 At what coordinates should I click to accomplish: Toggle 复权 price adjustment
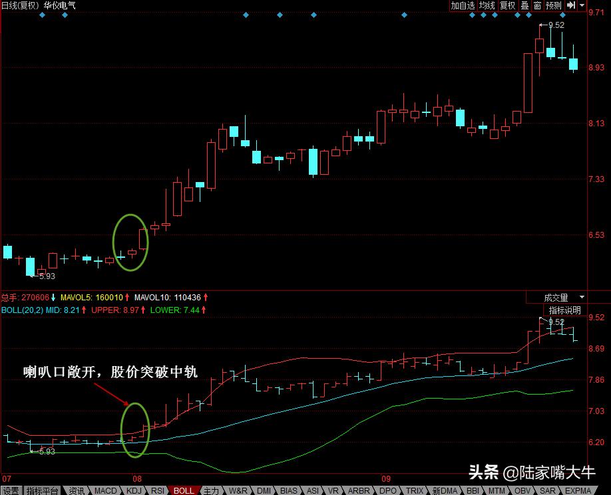coord(507,5)
